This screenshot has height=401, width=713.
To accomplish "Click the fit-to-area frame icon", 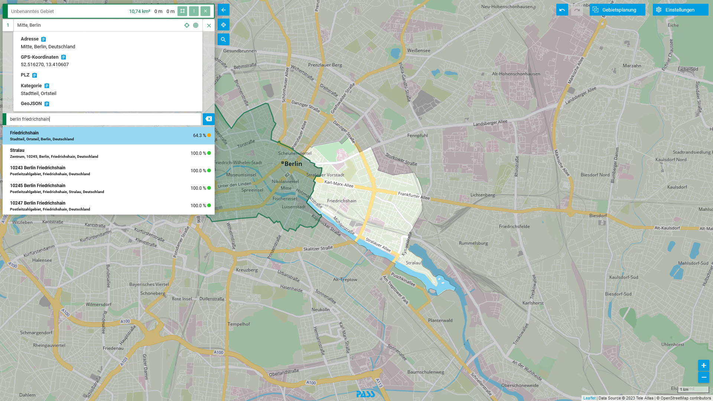I will point(182,11).
